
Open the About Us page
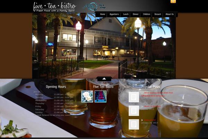pos(170,14)
